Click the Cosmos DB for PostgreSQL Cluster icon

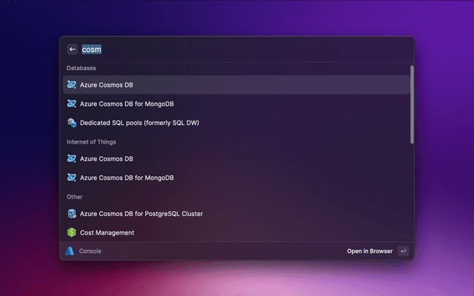[x=72, y=214]
